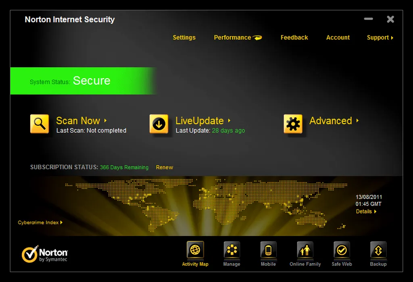413x282 pixels.
Task: Click the 'Backup' label
Action: 378,264
